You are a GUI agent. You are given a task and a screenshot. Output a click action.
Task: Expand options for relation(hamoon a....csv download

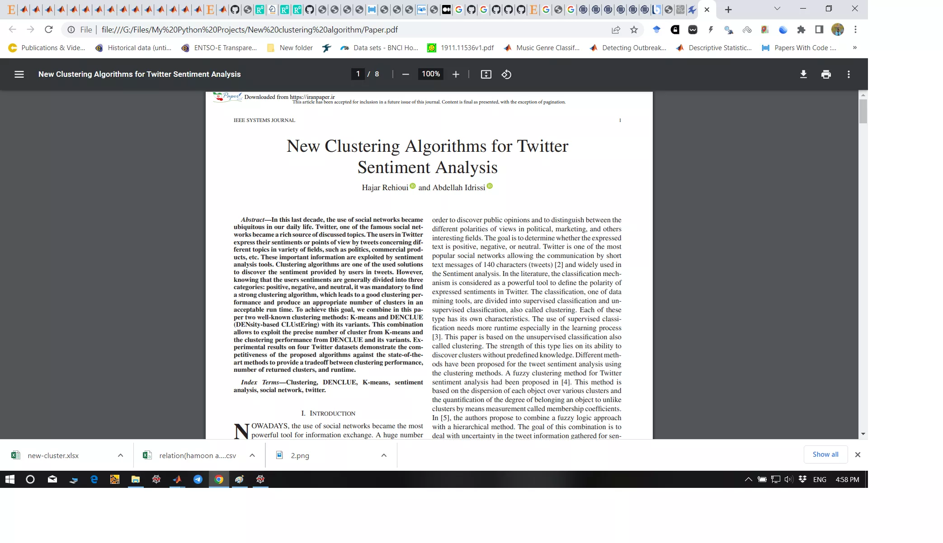(252, 455)
